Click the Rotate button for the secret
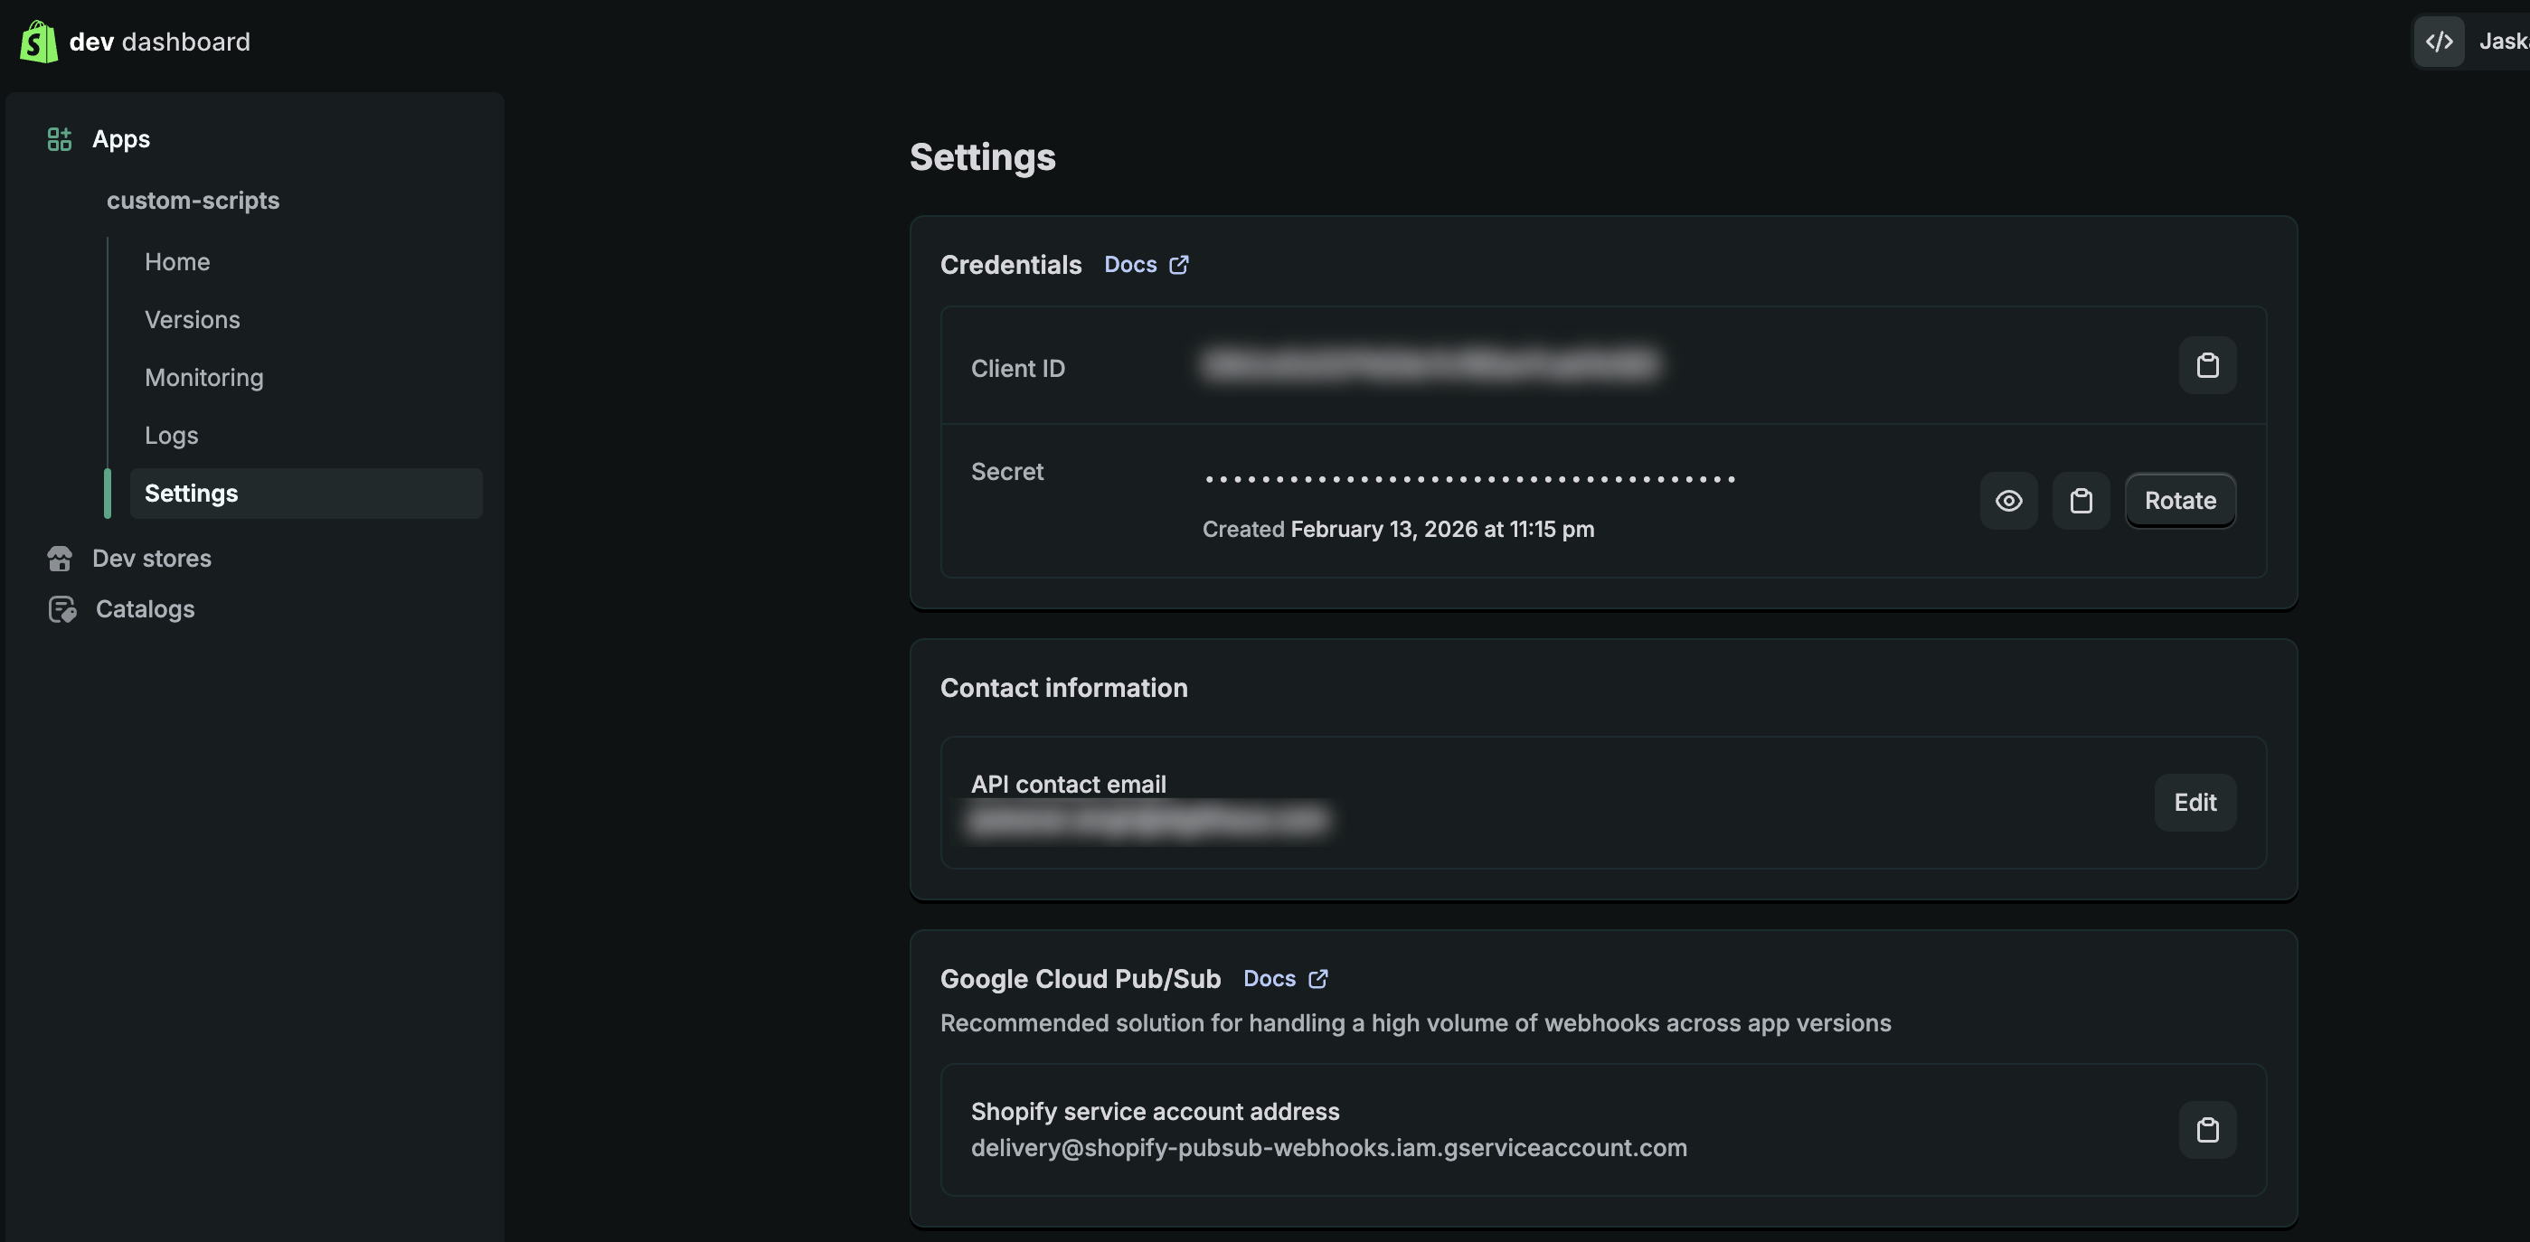This screenshot has height=1242, width=2530. [2179, 500]
